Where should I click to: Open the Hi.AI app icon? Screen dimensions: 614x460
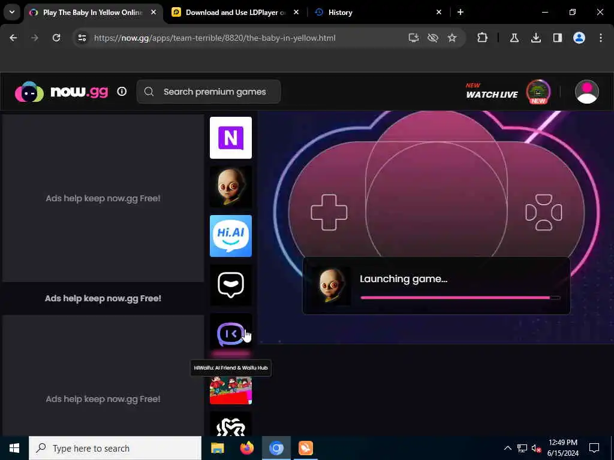pyautogui.click(x=231, y=236)
